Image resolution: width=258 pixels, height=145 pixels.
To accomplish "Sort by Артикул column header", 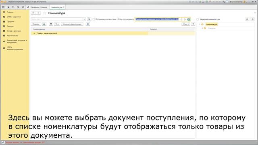I will [171, 29].
